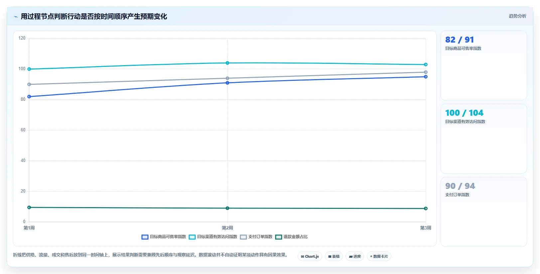
Task: Click the 第1周 axis label
Action: point(29,228)
